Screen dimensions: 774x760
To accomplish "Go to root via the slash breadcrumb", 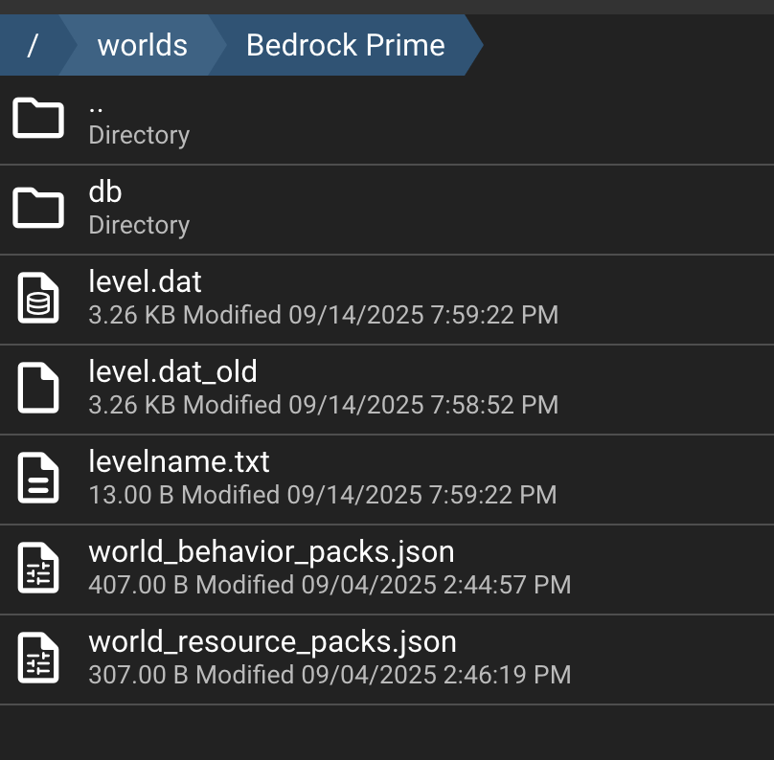I will pos(32,45).
